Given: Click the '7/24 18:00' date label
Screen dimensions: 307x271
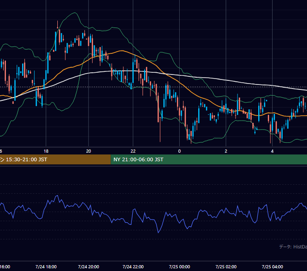Looking at the screenshot, I should coord(46,266).
